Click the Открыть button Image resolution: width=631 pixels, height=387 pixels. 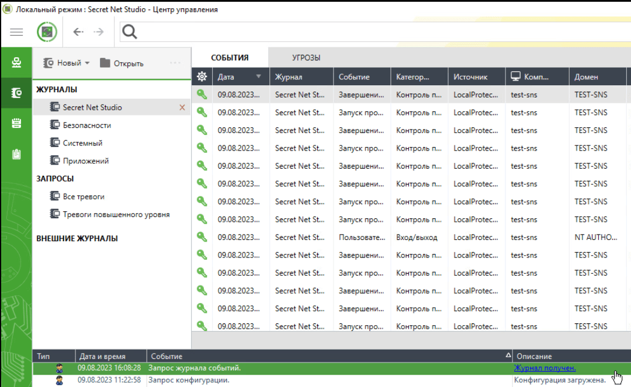point(122,63)
